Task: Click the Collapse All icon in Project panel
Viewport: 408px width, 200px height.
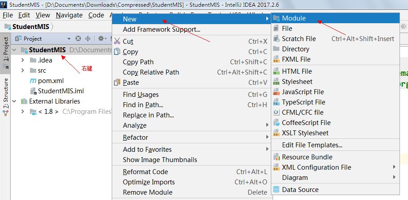Action: click(88, 39)
